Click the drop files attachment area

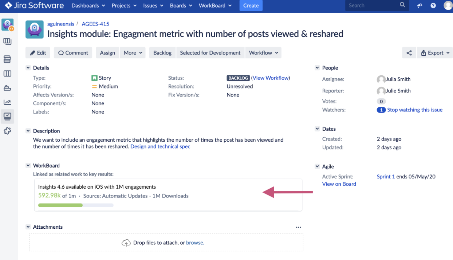[x=166, y=243]
